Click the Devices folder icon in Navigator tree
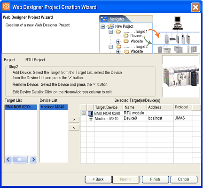The width and height of the screenshot is (203, 188). point(126,36)
